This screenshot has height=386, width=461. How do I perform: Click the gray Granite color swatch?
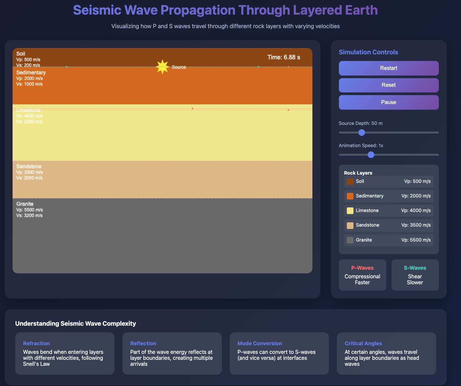point(350,240)
